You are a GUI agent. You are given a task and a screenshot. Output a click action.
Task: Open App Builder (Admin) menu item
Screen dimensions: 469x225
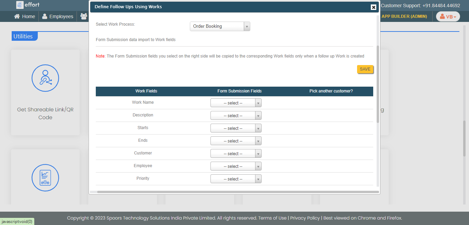click(404, 16)
